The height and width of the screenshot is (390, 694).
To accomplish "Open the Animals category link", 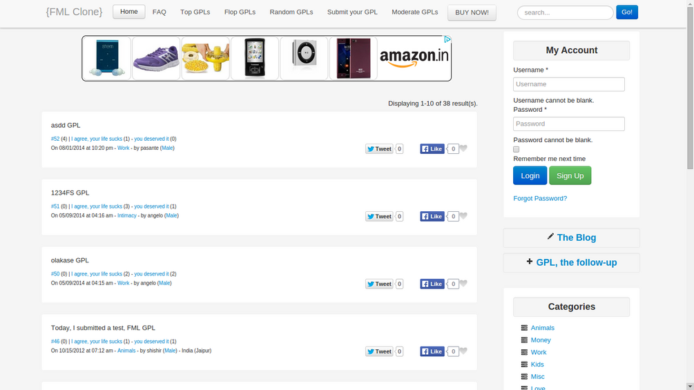I will coord(543,328).
